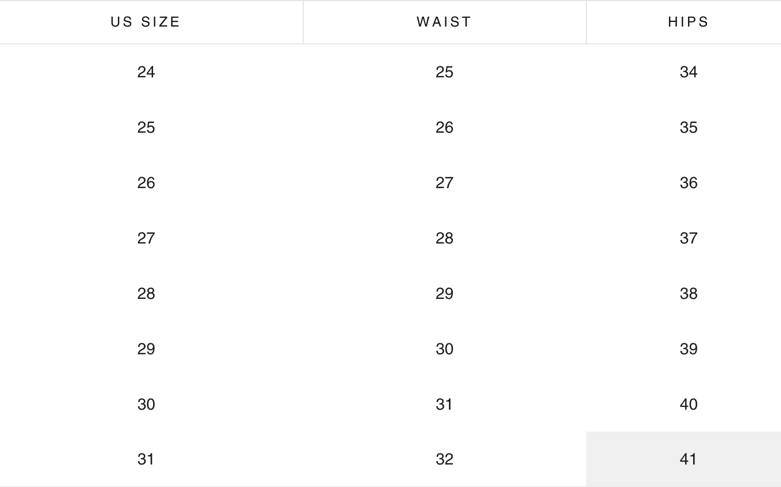Click the US SIZE column header
Viewport: 781px width, 487px height.
pyautogui.click(x=146, y=22)
